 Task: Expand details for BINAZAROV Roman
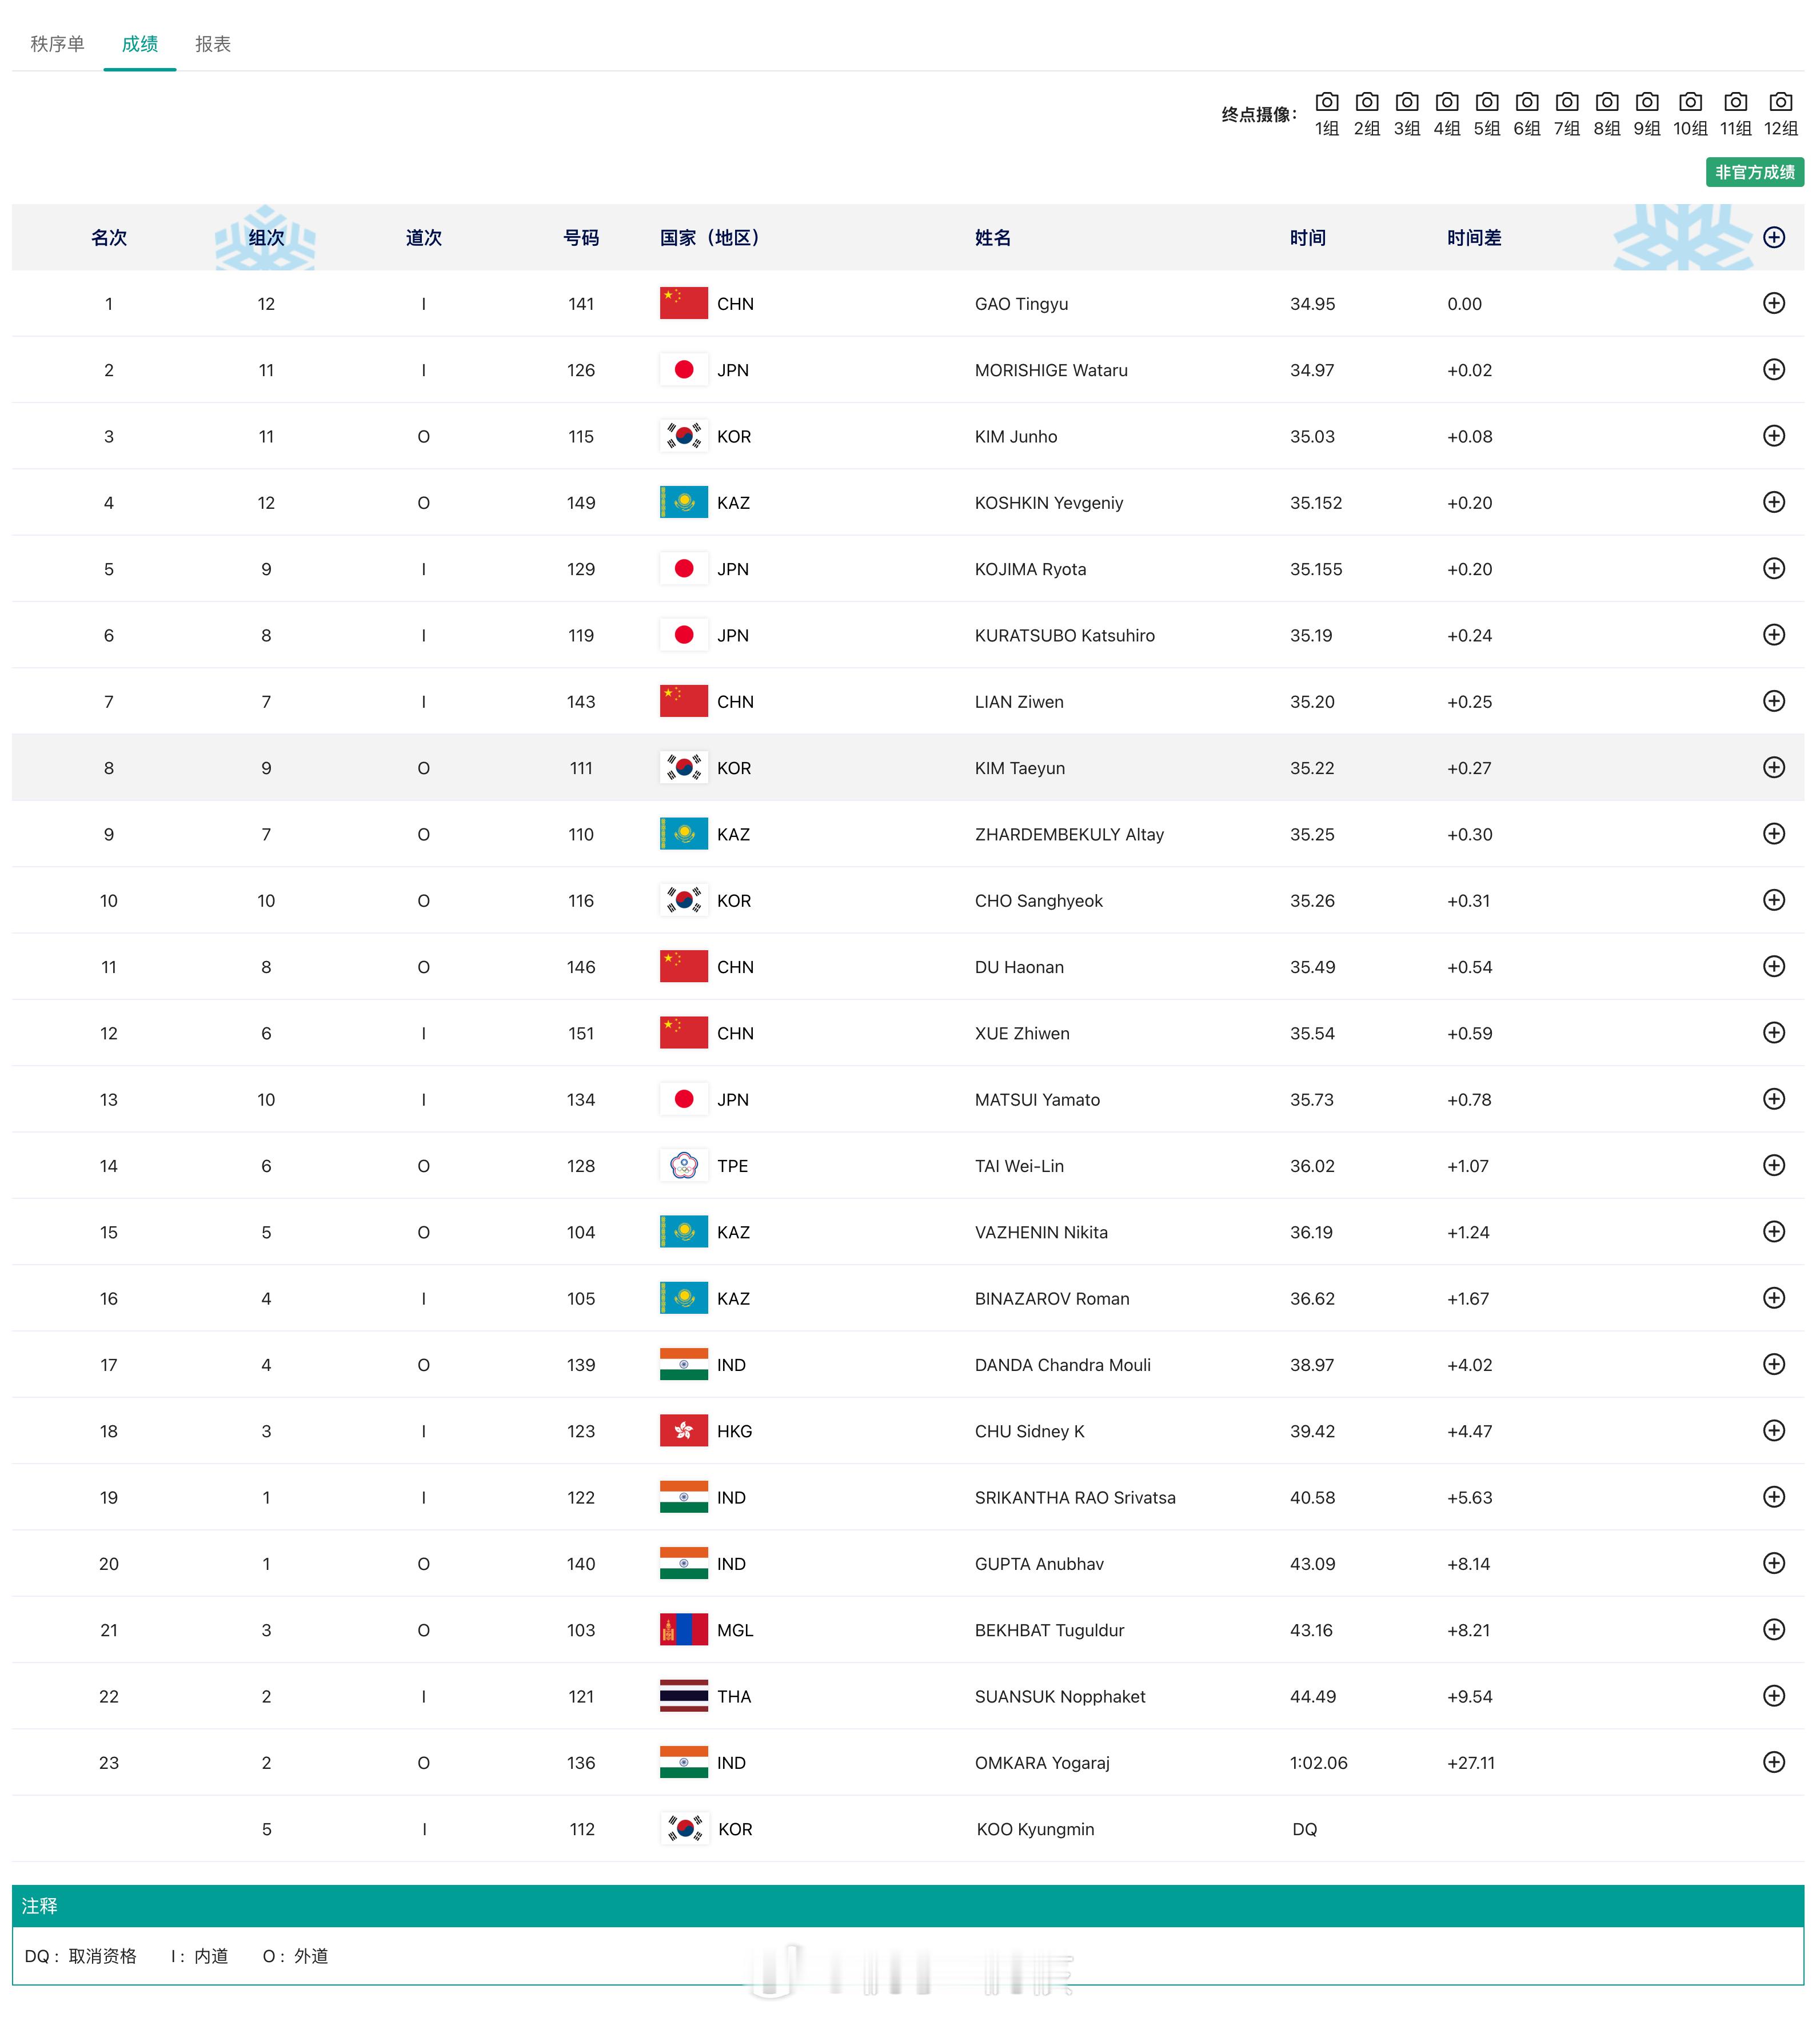coord(1773,1298)
